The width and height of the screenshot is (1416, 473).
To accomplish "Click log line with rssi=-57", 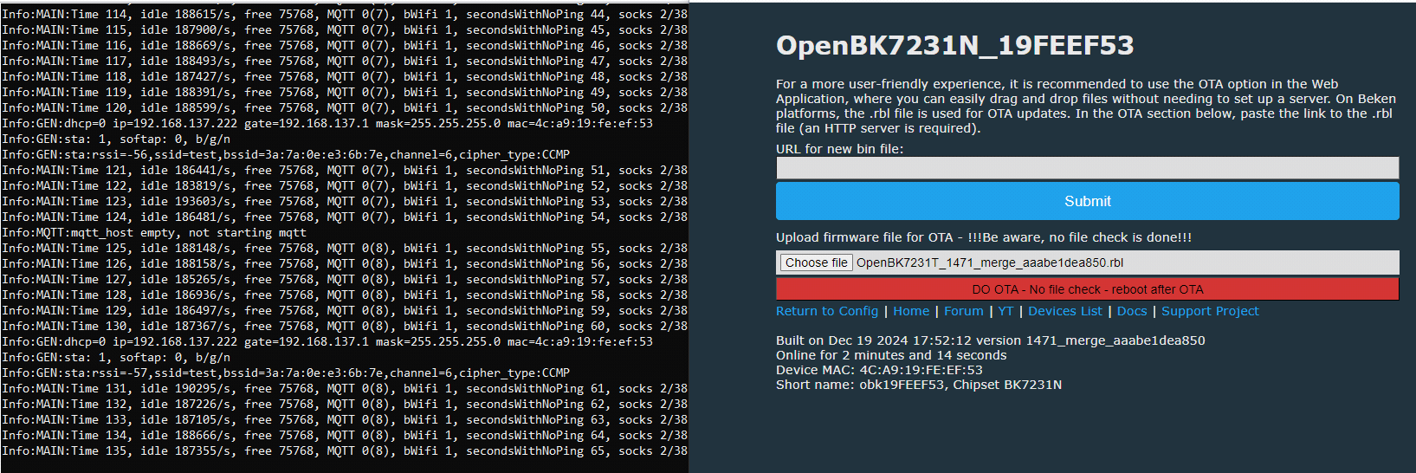I will (x=286, y=373).
